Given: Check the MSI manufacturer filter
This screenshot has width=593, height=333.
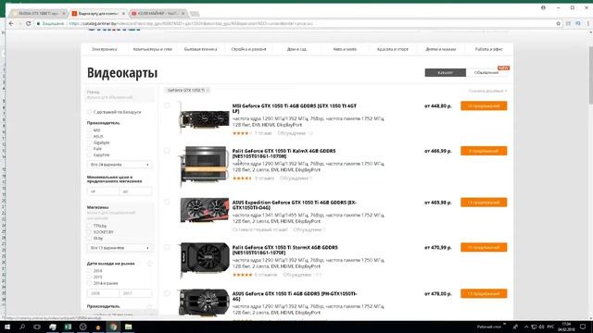Looking at the screenshot, I should click(x=90, y=130).
